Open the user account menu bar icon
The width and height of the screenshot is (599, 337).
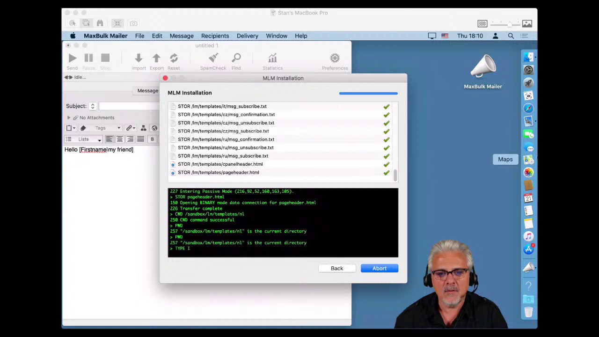495,36
